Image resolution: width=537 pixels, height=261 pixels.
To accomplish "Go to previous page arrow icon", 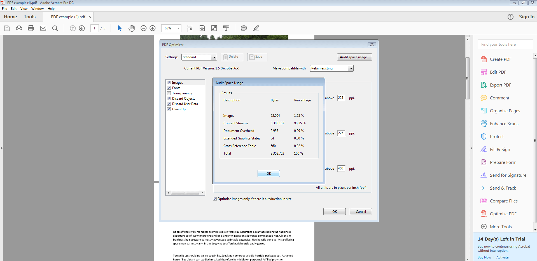I will pos(73,28).
